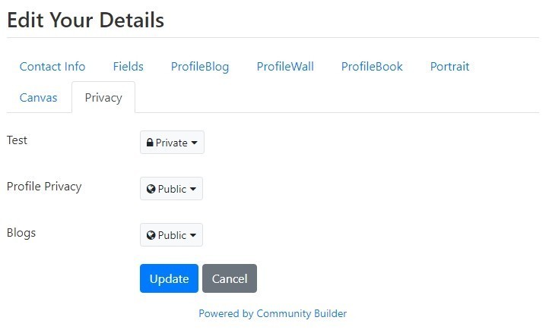Click the Edit Your Details heading
This screenshot has width=549, height=333.
(x=85, y=20)
